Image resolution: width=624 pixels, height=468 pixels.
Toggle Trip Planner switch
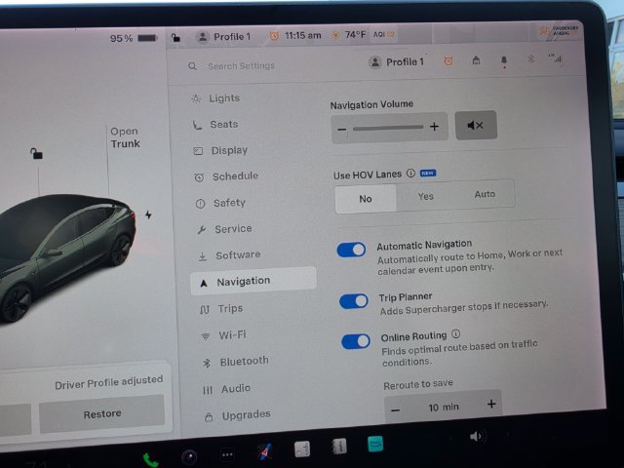point(353,301)
